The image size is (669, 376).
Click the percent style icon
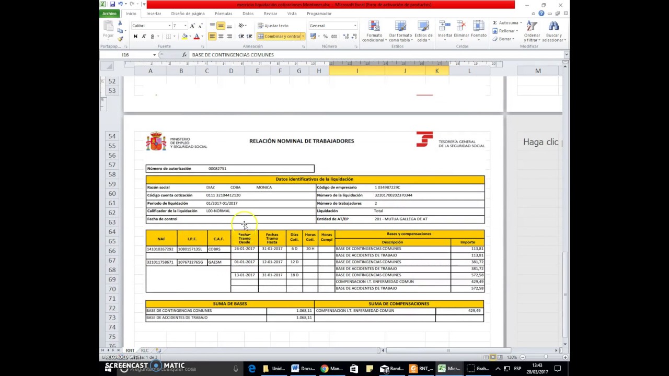325,37
